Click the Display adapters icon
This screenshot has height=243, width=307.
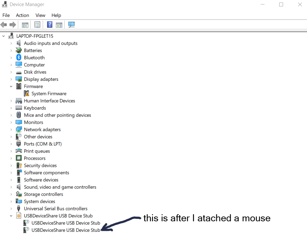pos(19,79)
